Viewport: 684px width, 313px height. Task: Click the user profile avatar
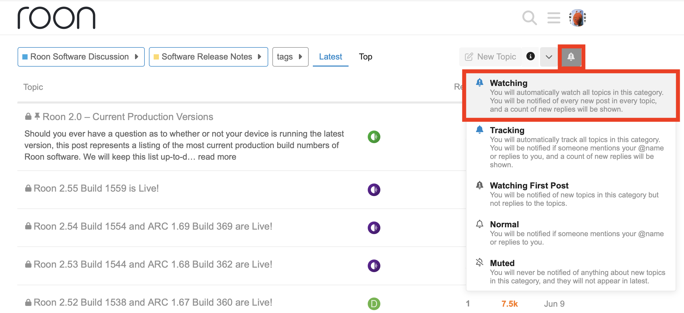pos(577,18)
